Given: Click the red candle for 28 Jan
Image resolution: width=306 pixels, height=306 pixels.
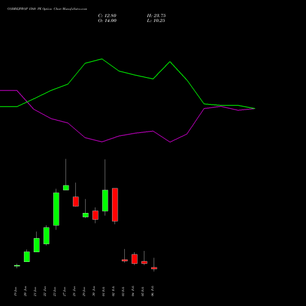Looking at the screenshot, I should 76,201.
